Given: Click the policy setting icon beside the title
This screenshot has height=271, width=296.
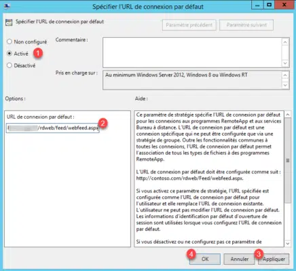Looking at the screenshot, I should coord(9,22).
